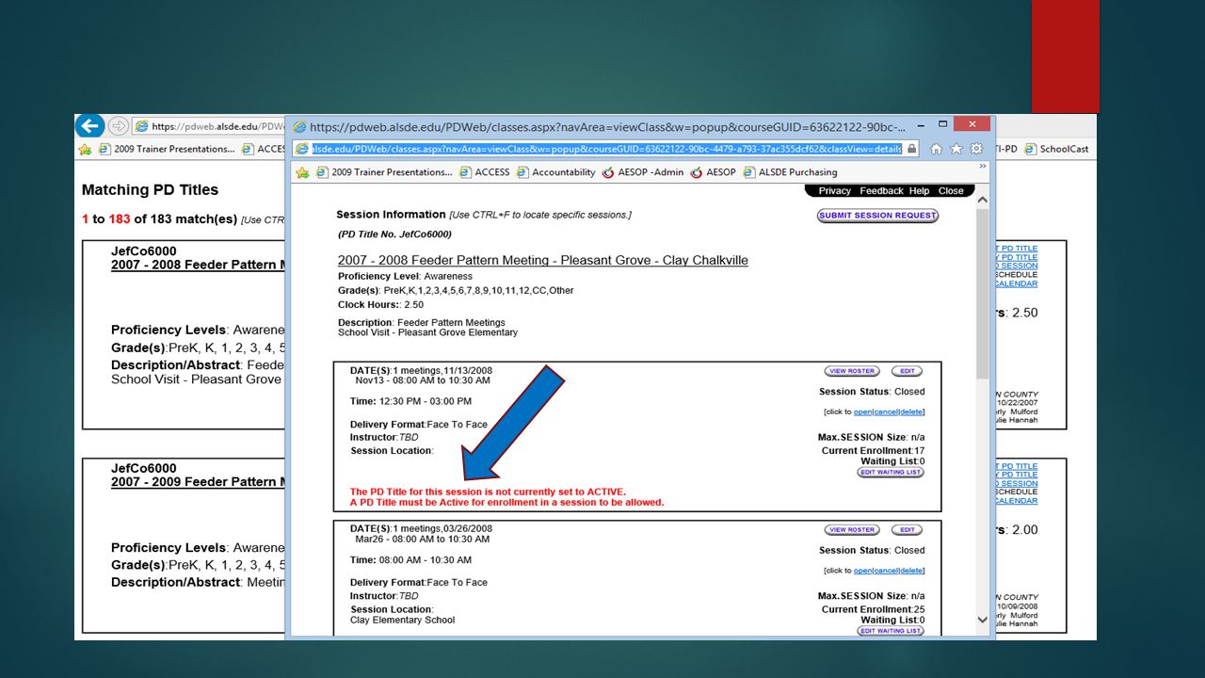Open the Accountability bookmark
Screen dimensions: 1205x678
tap(555, 172)
